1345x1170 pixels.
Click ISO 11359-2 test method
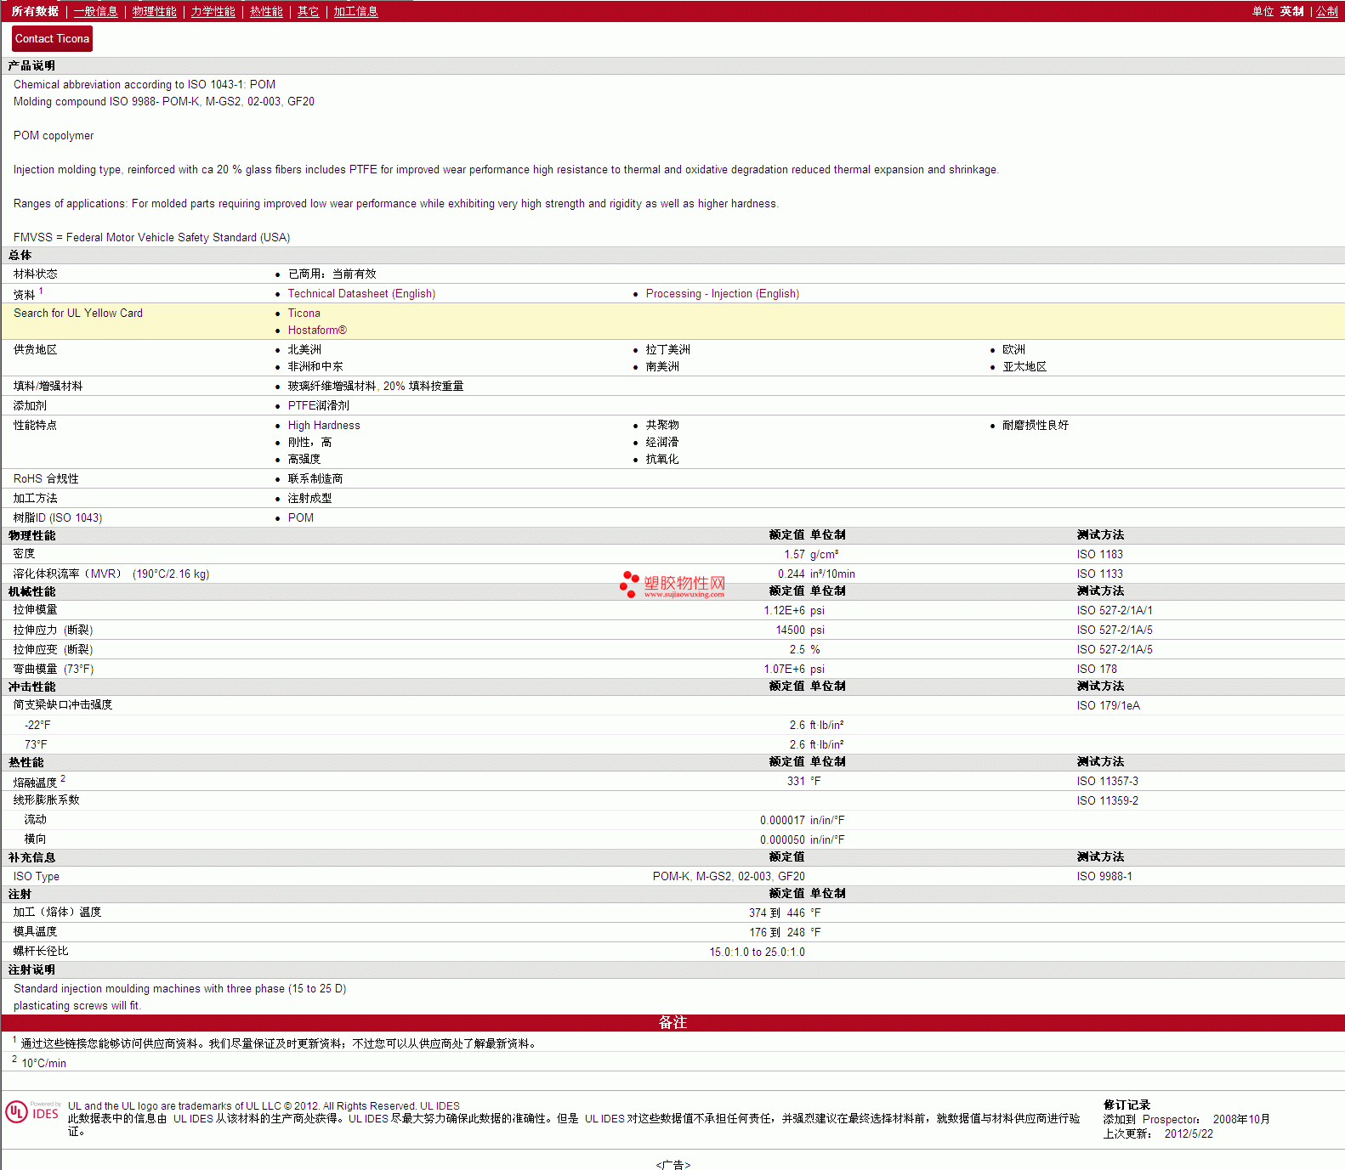[1107, 800]
